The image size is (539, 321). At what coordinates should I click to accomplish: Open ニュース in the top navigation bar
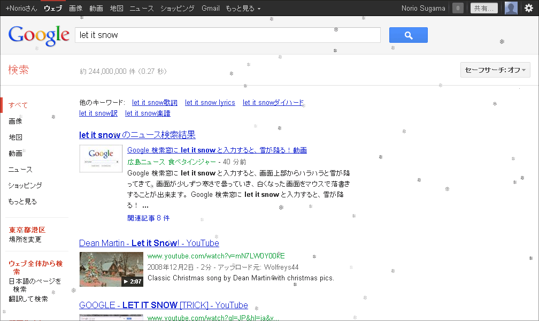(x=142, y=8)
